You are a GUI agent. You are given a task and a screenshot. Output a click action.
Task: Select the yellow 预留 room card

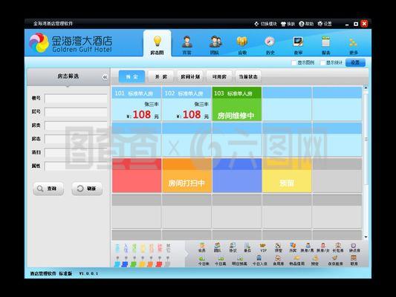287,176
